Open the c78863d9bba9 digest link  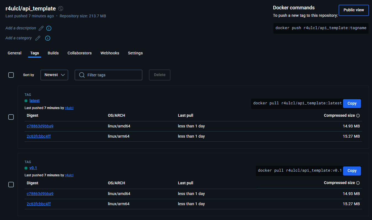(40, 126)
